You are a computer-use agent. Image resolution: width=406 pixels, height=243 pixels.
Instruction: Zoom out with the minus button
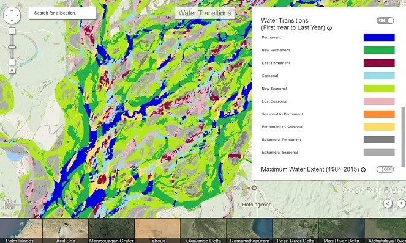click(12, 62)
